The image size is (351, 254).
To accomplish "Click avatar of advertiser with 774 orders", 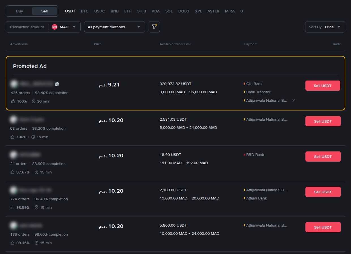I will 13,190.
